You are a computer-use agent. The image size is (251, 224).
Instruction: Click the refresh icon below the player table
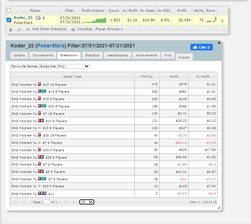[x=19, y=29]
